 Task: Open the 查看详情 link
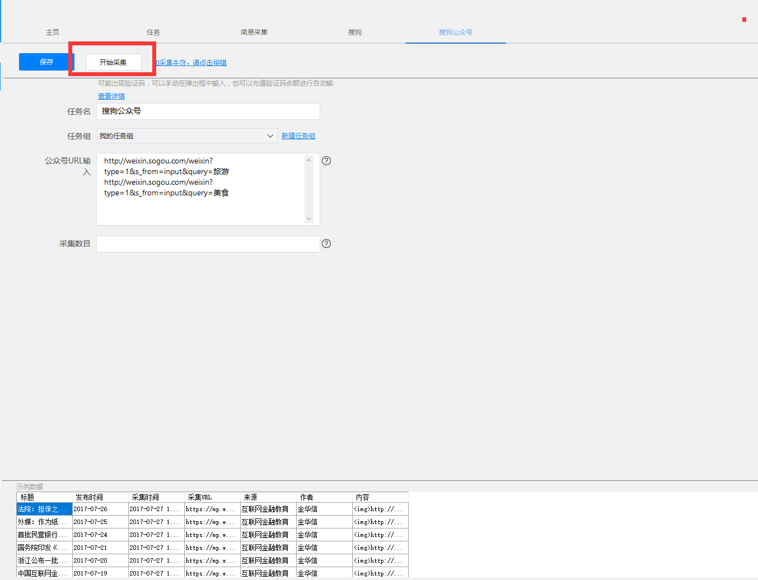pyautogui.click(x=111, y=96)
